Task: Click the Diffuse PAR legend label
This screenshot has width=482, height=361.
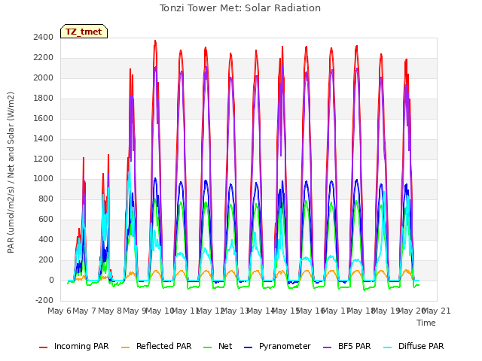Action: (x=421, y=346)
